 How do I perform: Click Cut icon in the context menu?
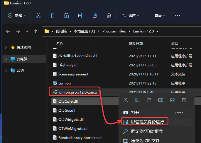[x=126, y=100]
